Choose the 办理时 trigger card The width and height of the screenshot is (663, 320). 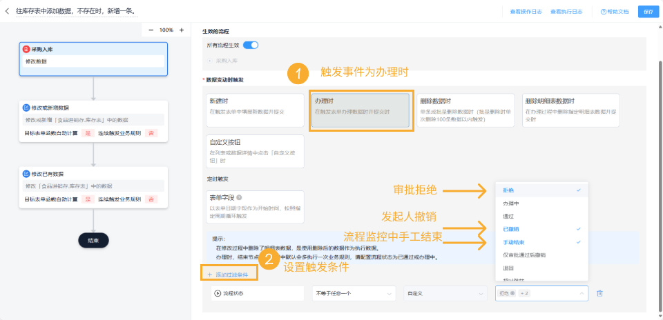pos(361,110)
